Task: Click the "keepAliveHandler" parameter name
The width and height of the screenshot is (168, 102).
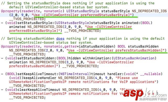Action: click(x=40, y=78)
